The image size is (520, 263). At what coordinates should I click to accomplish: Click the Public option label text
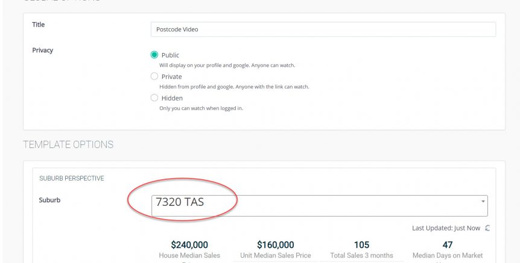(171, 55)
